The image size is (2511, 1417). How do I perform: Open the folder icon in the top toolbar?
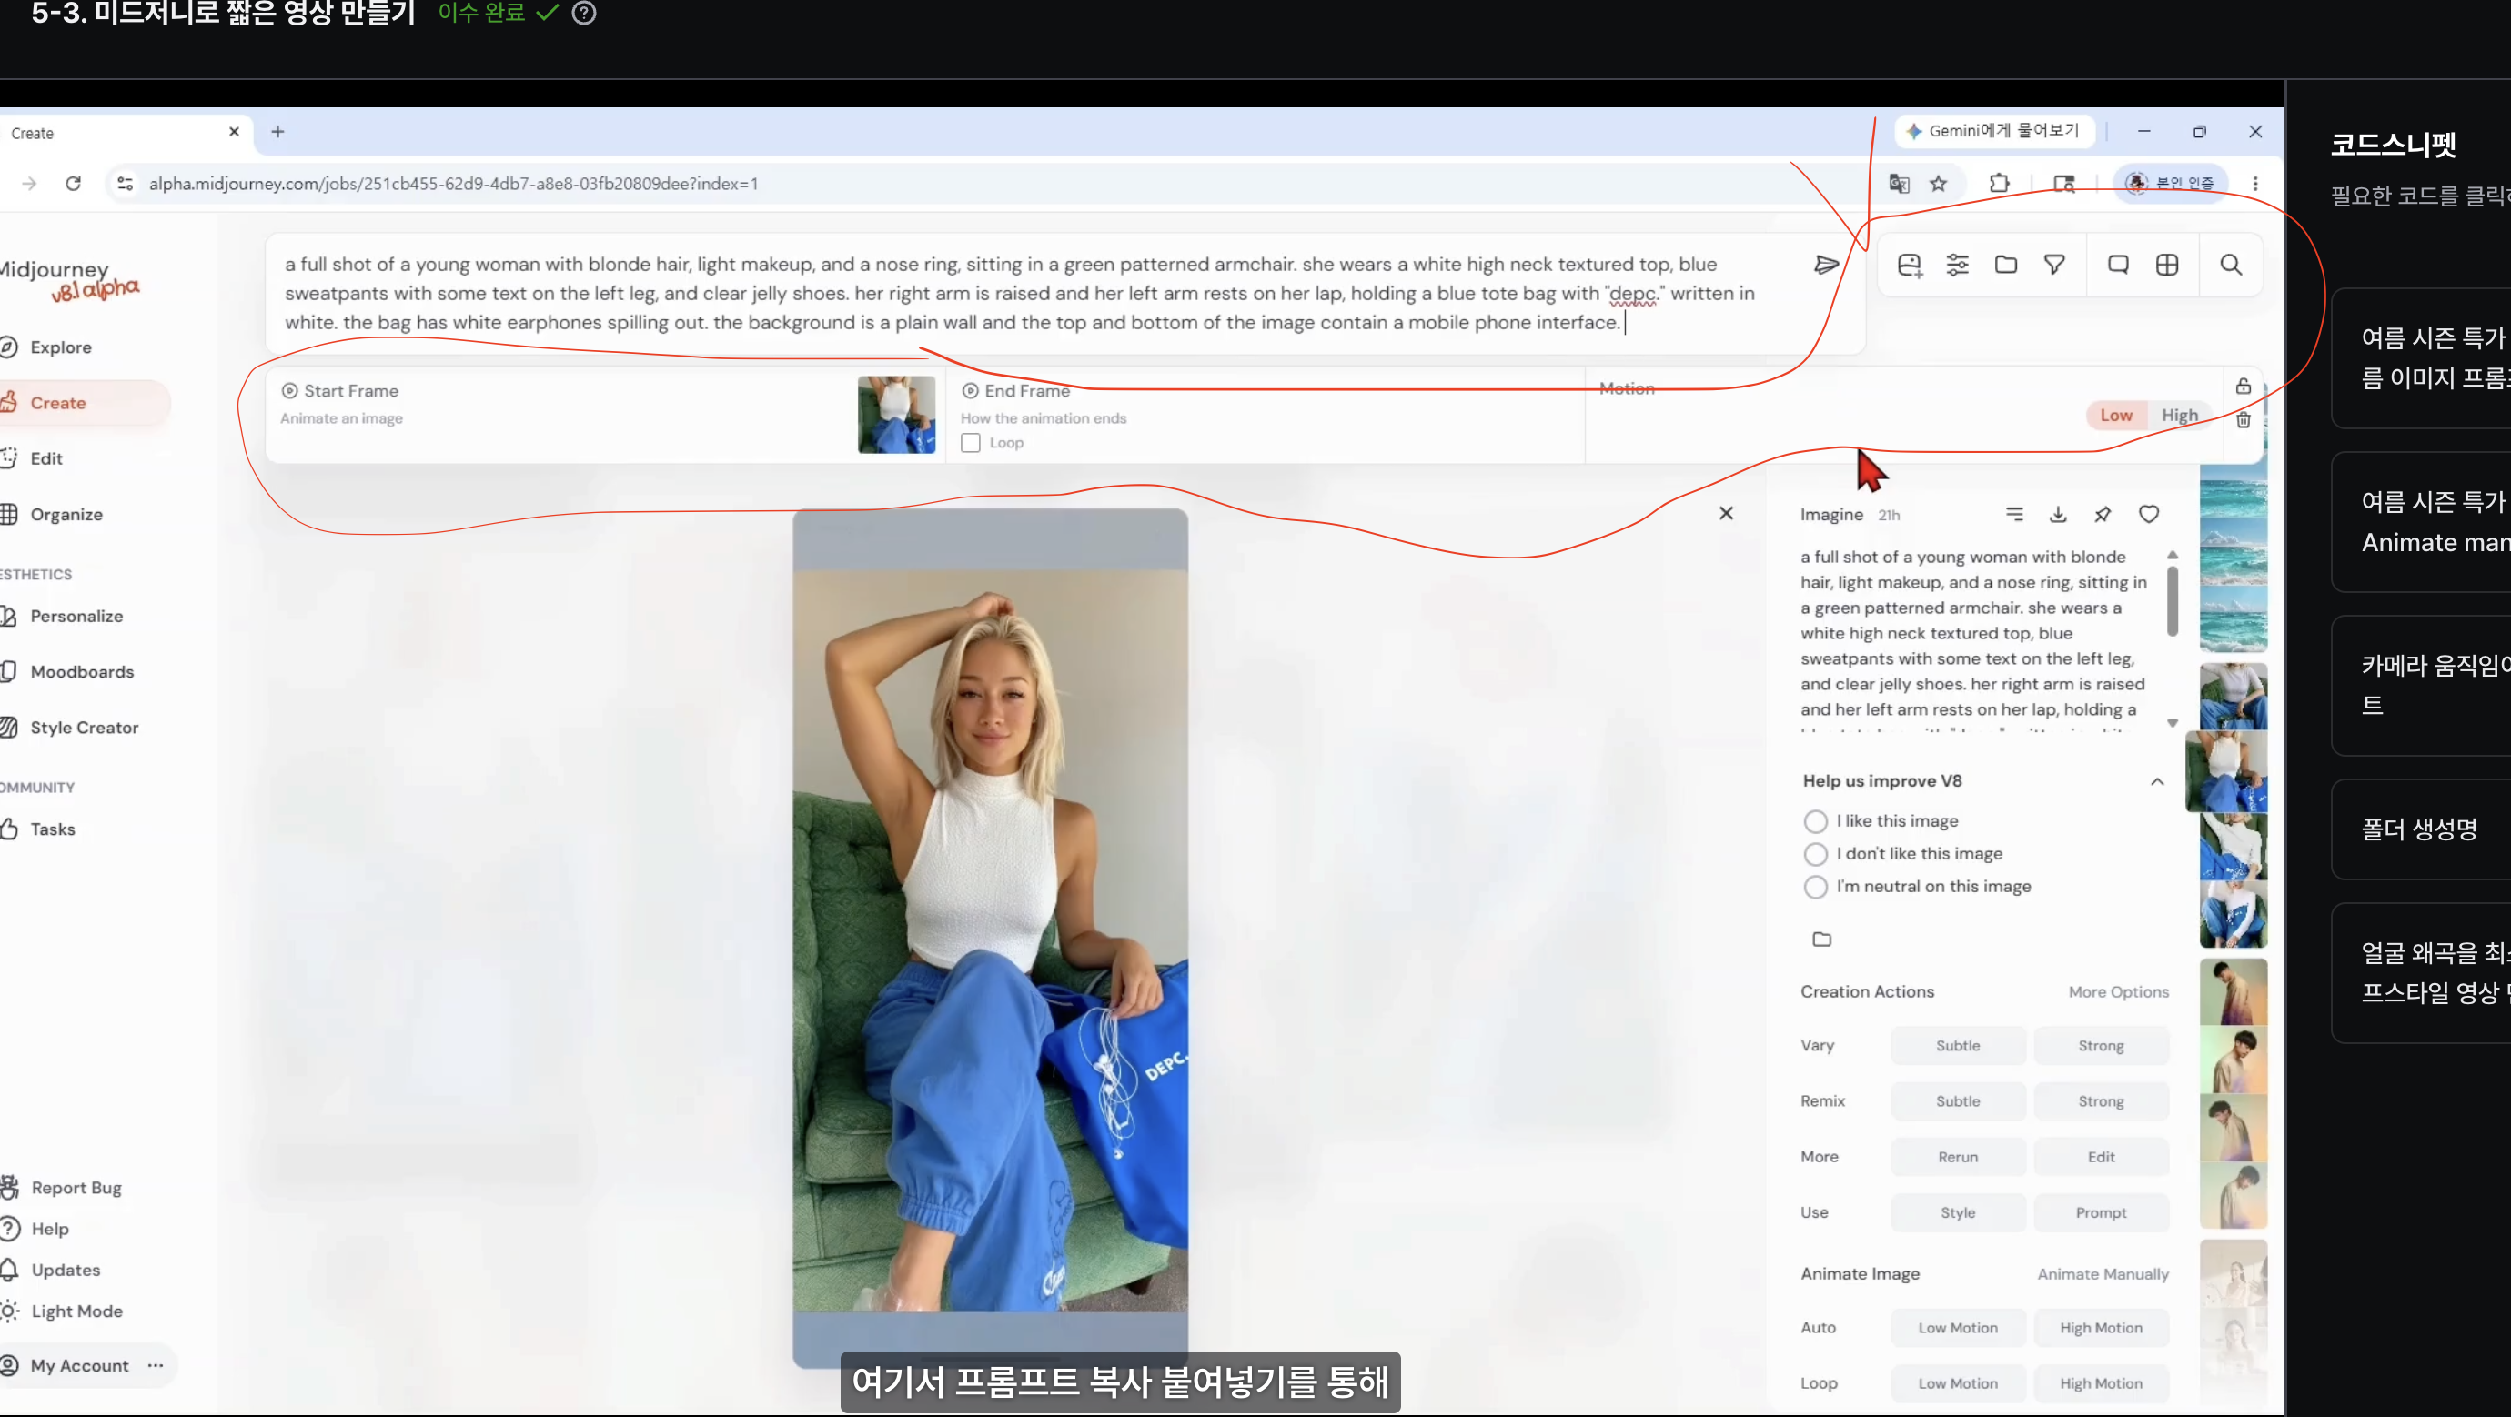point(2006,265)
